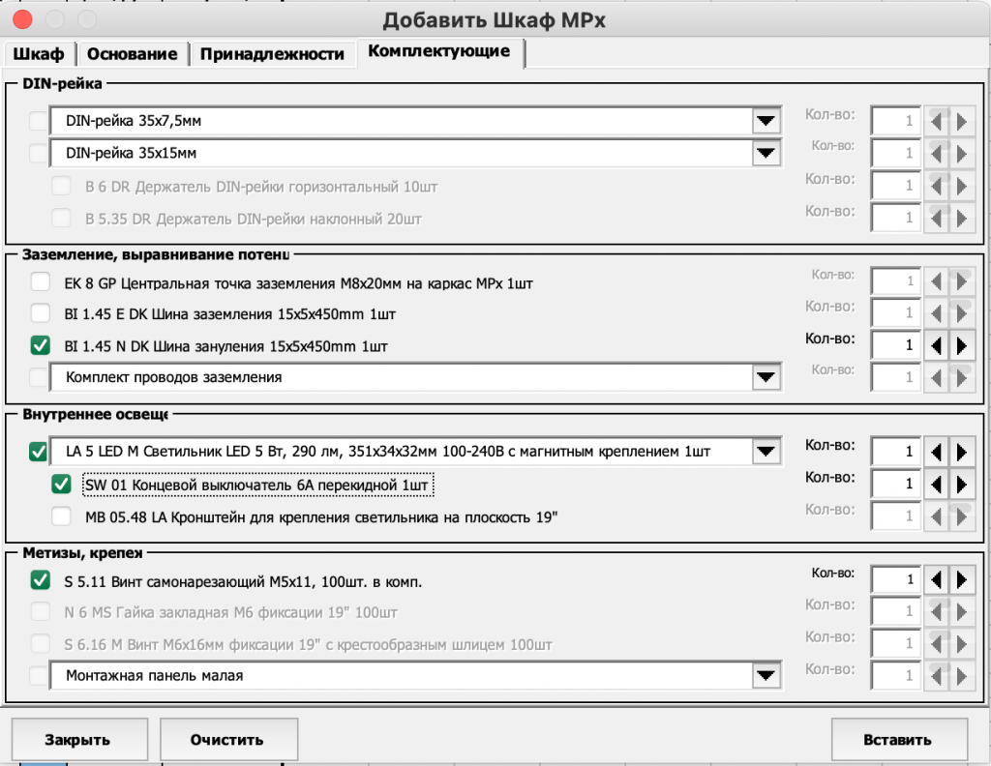Increase quantity of LA 5 LED M light
The image size is (991, 766).
[961, 451]
